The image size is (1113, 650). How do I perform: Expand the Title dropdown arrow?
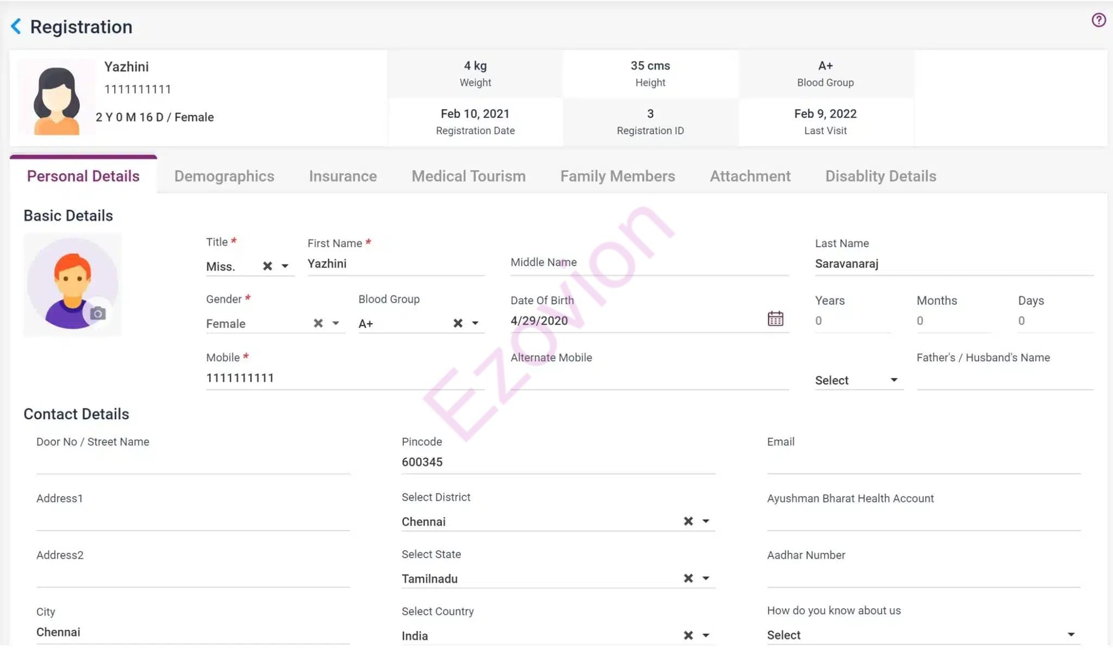285,266
